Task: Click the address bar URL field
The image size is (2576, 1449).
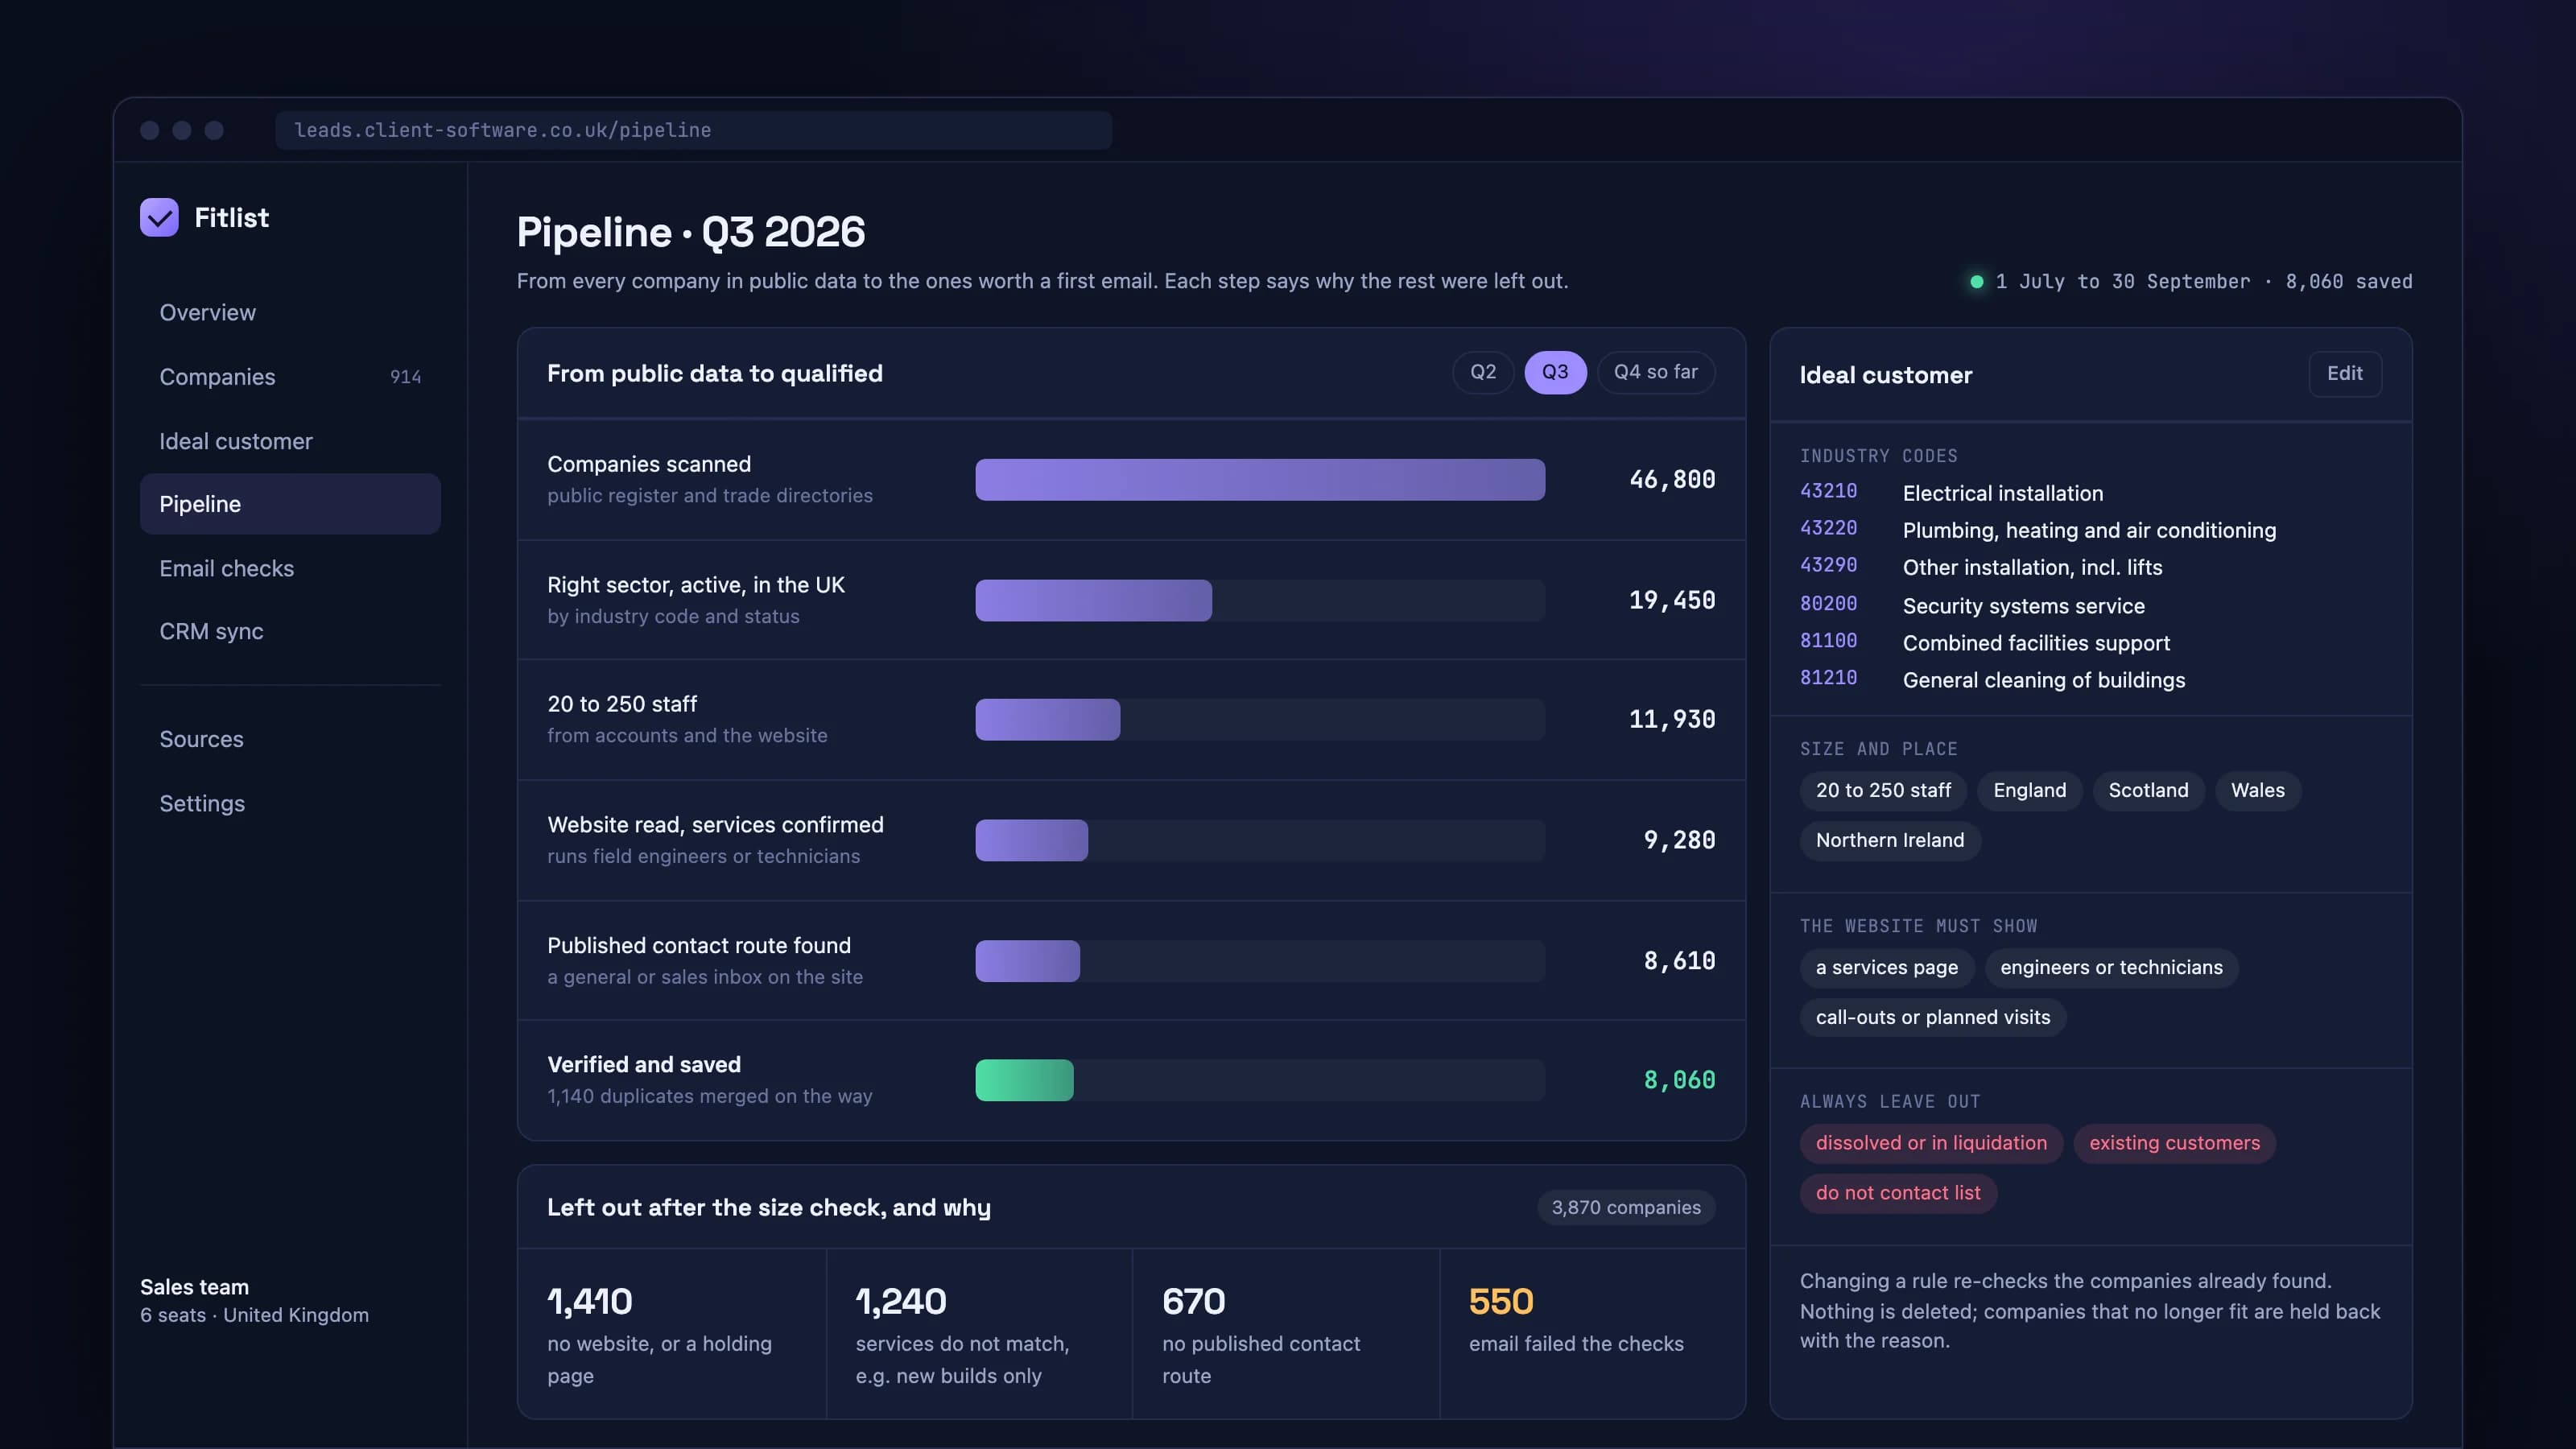Action: tap(693, 130)
